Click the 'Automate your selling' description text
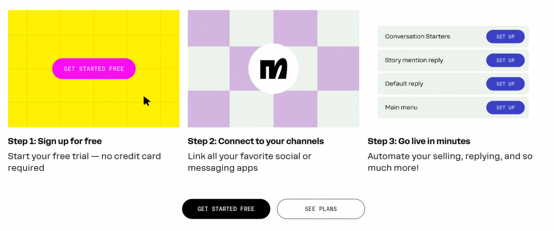Viewport: 554px width, 231px height. pyautogui.click(x=450, y=162)
